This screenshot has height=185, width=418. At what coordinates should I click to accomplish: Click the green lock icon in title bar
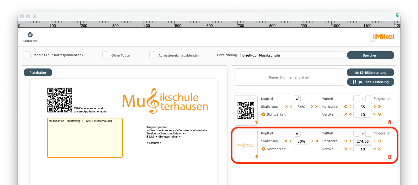coord(397,15)
